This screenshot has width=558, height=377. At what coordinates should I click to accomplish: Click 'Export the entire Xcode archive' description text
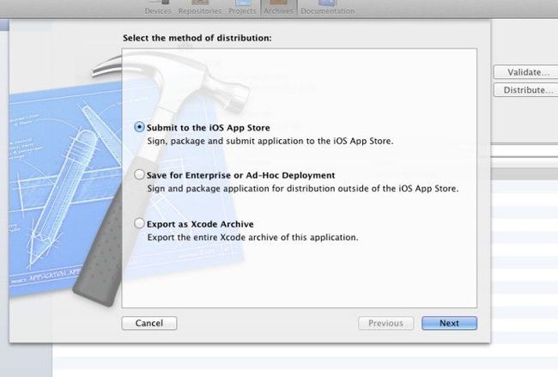pyautogui.click(x=252, y=237)
